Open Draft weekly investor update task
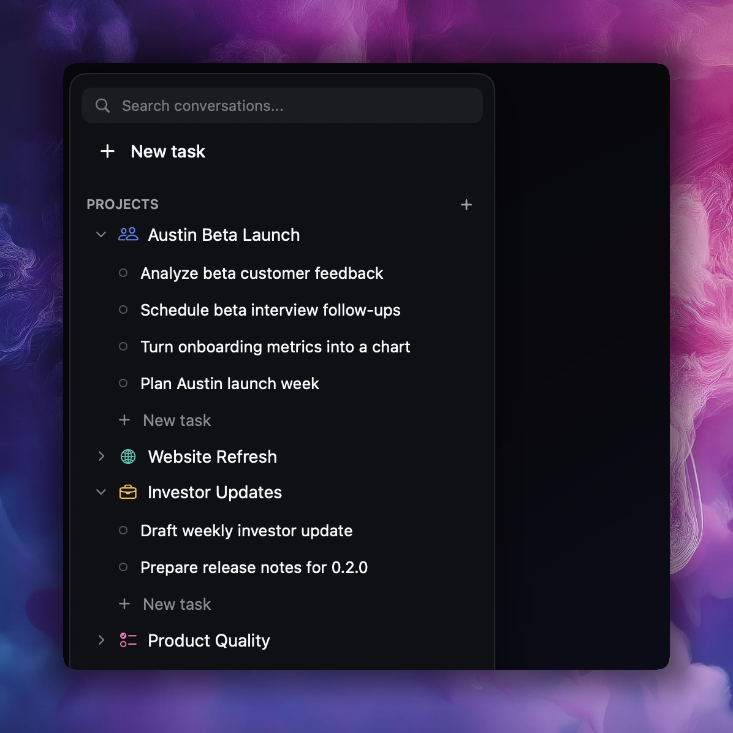The height and width of the screenshot is (733, 733). tap(246, 531)
